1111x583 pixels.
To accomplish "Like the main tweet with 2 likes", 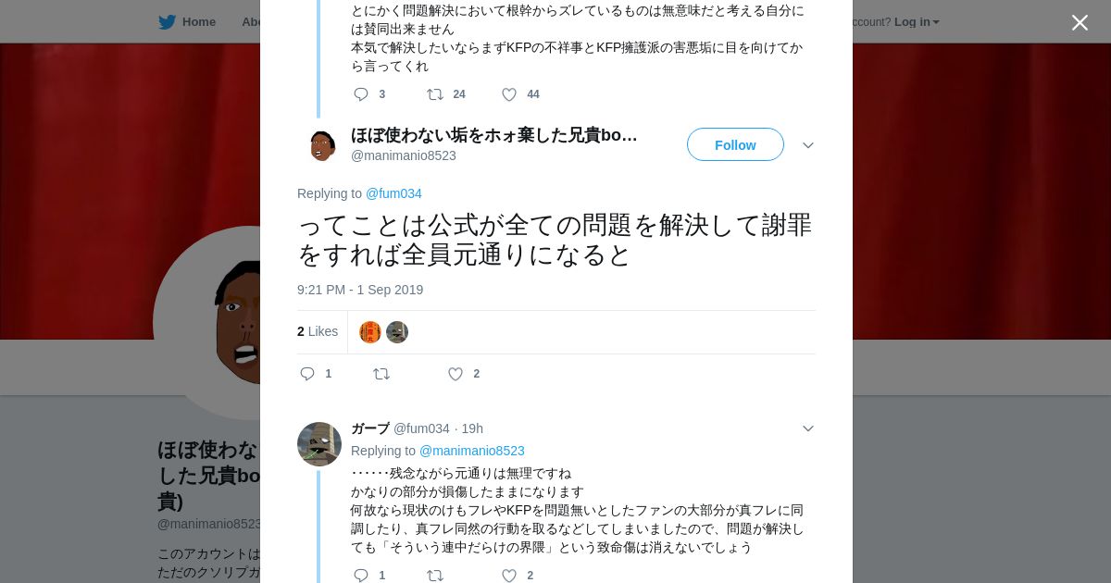I will 456,374.
